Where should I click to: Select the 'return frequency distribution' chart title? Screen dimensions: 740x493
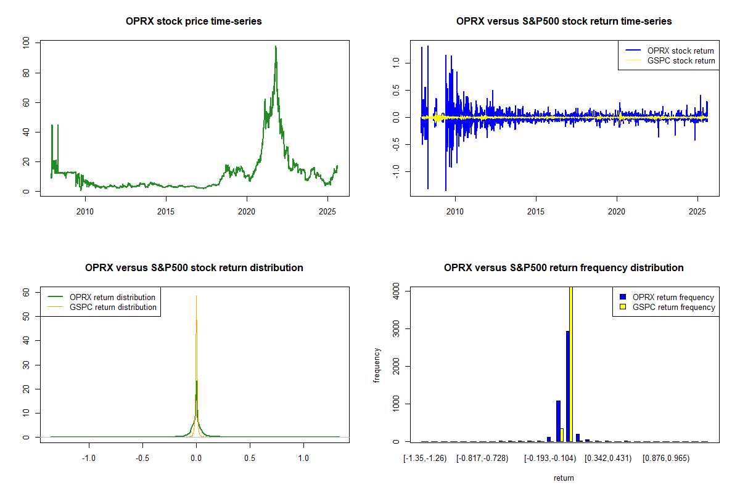[x=564, y=268]
